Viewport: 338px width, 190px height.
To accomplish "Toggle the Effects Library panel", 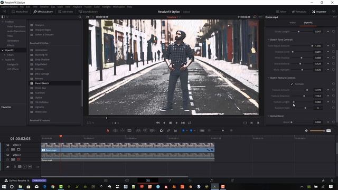I will [43, 12].
